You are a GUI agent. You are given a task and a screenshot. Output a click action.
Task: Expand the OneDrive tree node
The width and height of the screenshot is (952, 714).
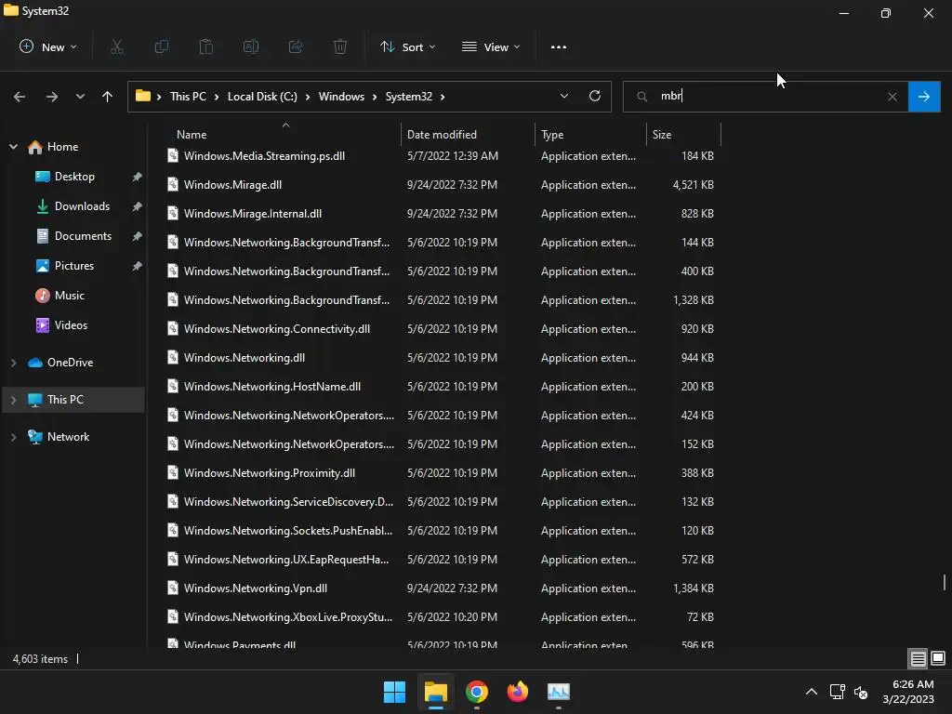(13, 363)
